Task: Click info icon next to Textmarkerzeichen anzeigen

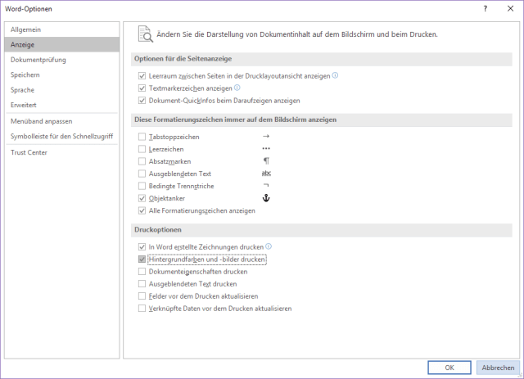Action: [237, 88]
